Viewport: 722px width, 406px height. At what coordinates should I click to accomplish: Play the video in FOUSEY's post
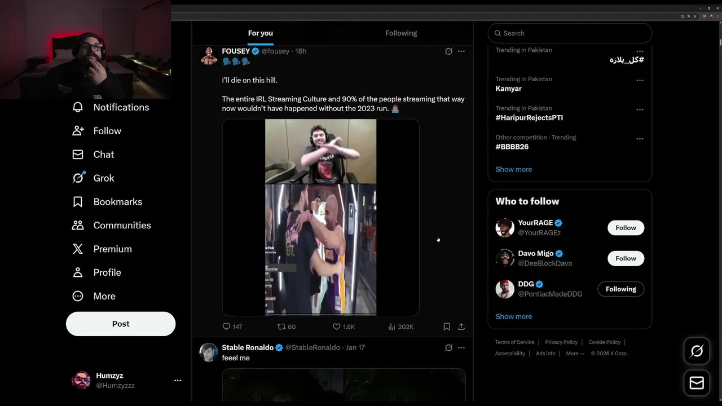(x=320, y=217)
